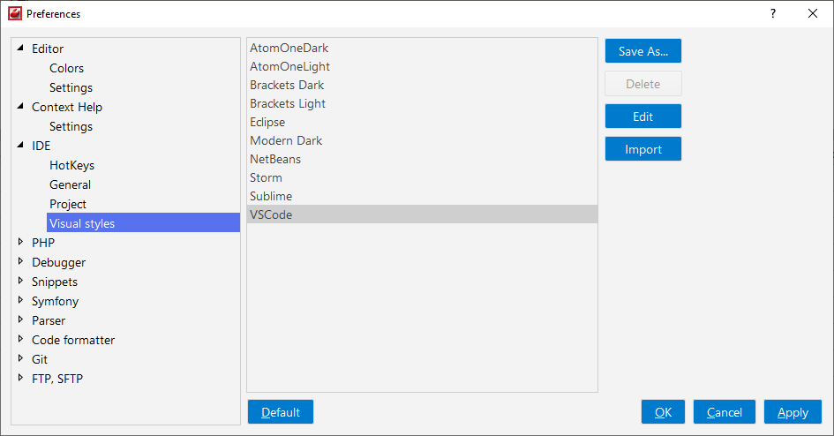This screenshot has height=436, width=834.
Task: Expand the Code formatter node
Action: [20, 339]
